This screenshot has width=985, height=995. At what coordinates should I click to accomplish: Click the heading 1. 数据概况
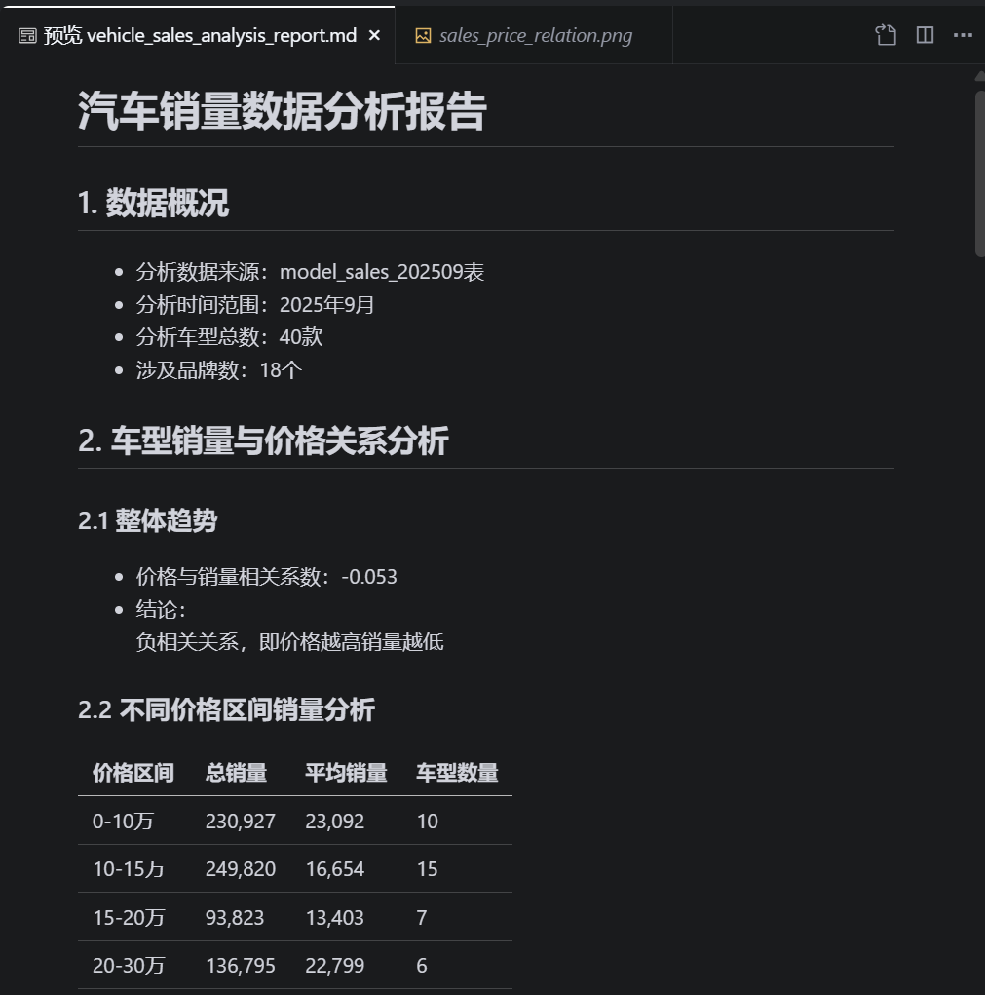[x=153, y=203]
